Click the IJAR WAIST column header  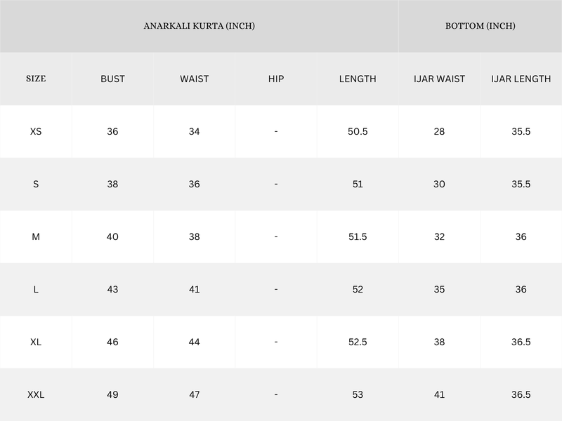(x=439, y=79)
